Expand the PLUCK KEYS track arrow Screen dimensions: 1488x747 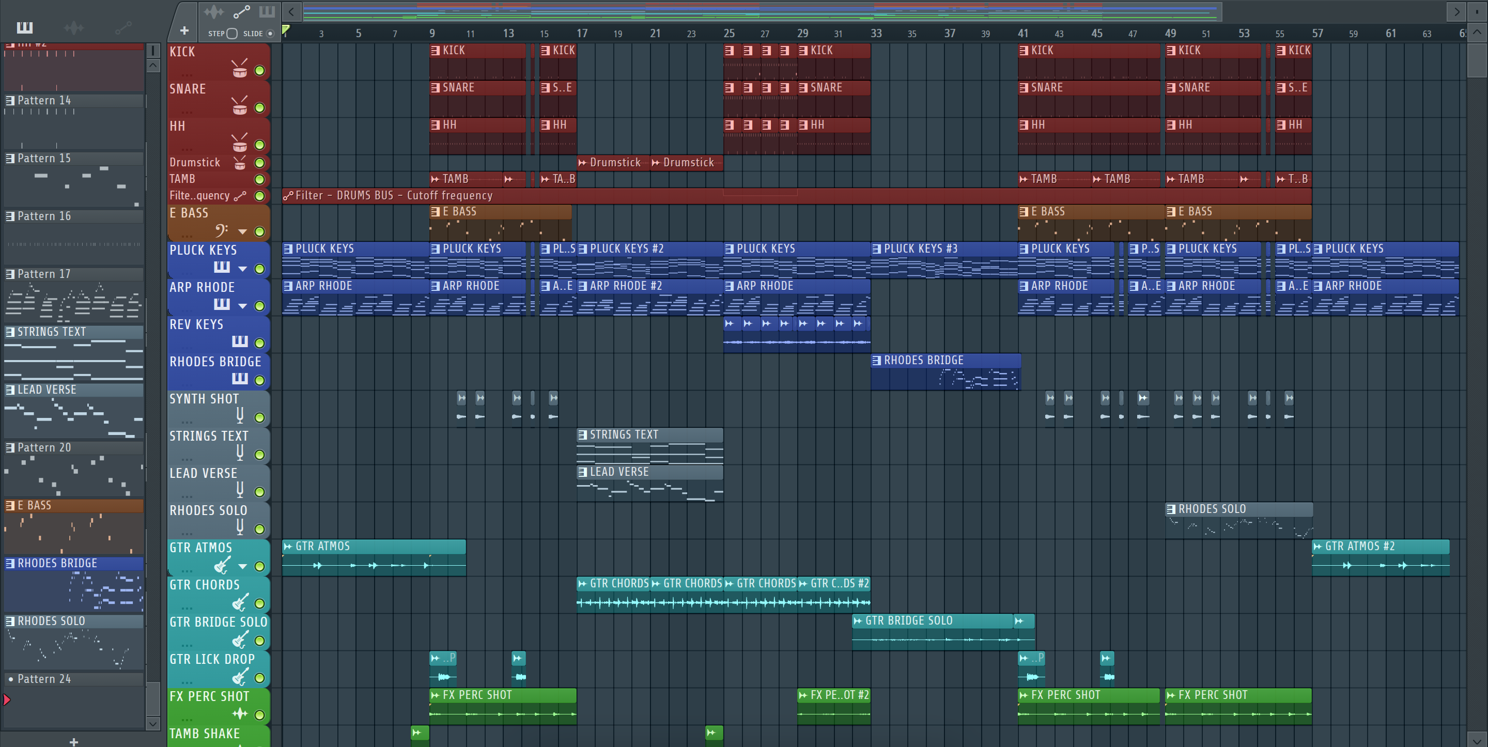point(243,269)
